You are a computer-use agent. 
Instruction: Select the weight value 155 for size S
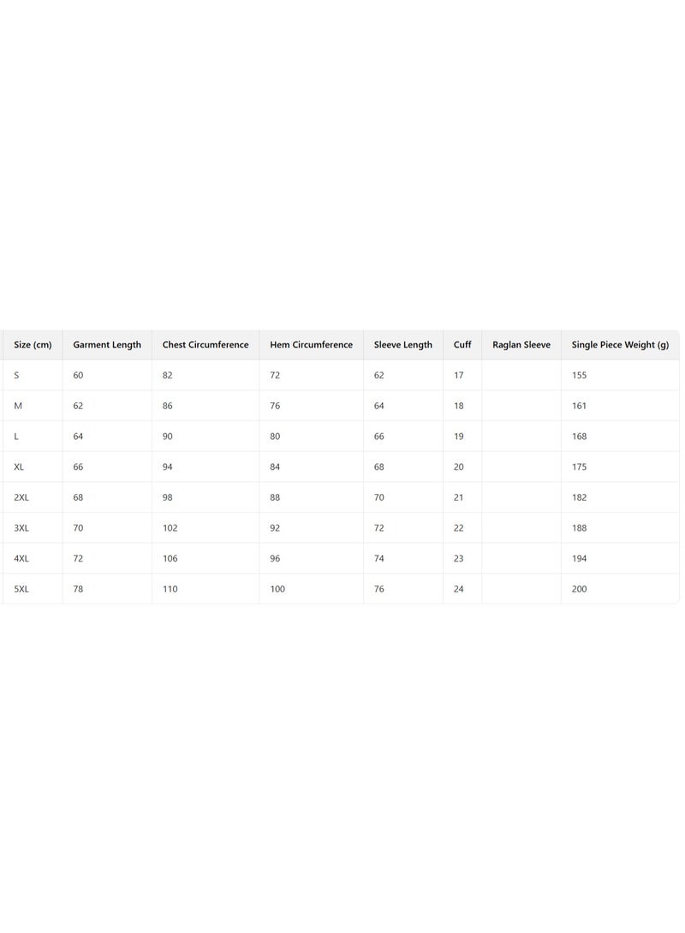click(580, 375)
